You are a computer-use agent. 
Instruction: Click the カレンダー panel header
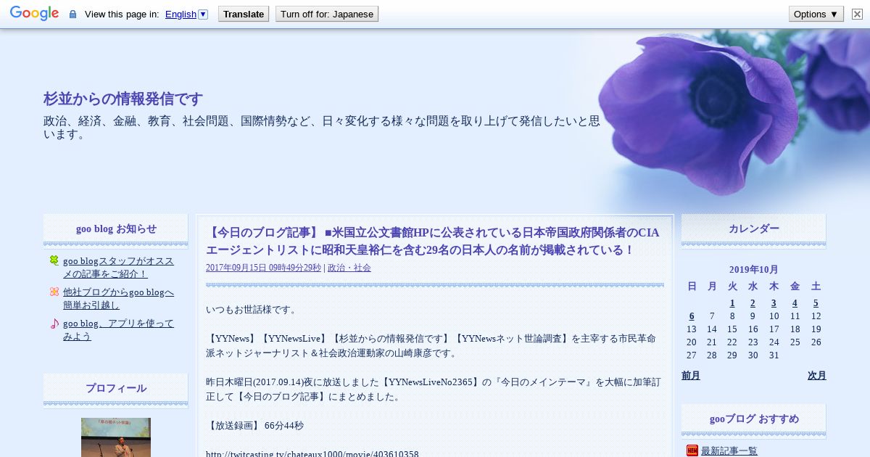754,228
